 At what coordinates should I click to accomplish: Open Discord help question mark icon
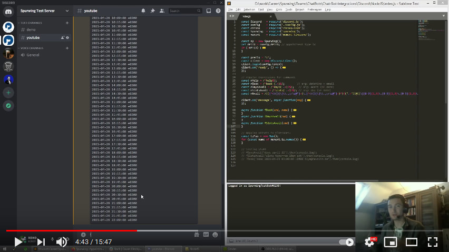[218, 11]
